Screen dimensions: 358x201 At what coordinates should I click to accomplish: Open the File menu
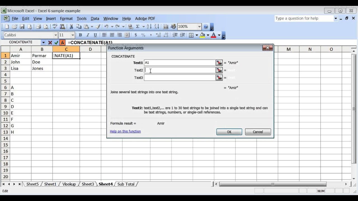[x=15, y=19]
